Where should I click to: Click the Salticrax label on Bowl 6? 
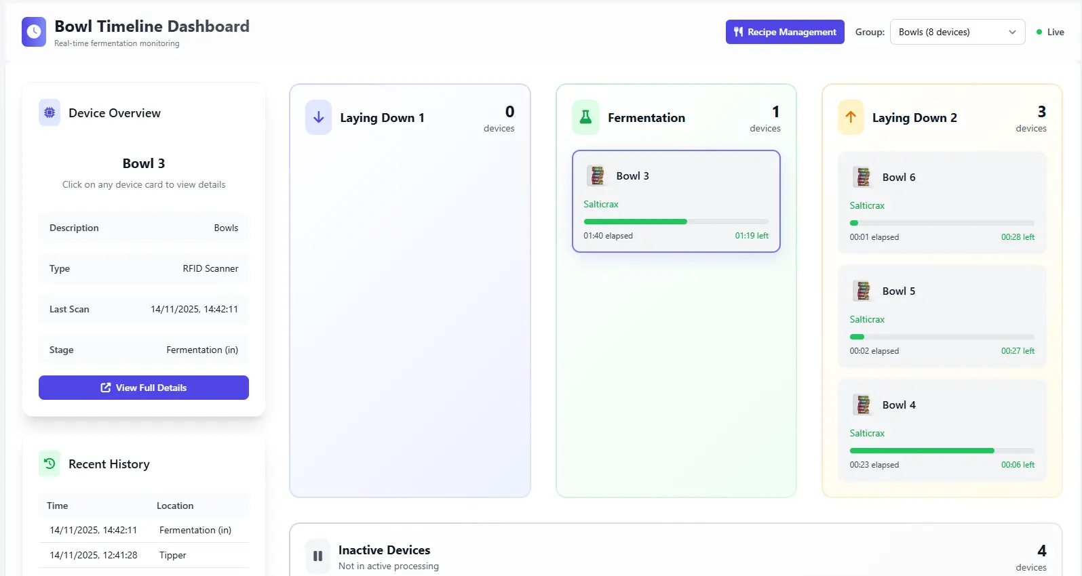[x=867, y=205]
